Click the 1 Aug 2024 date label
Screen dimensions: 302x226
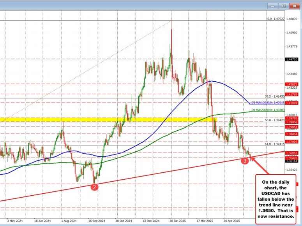pos(69,221)
